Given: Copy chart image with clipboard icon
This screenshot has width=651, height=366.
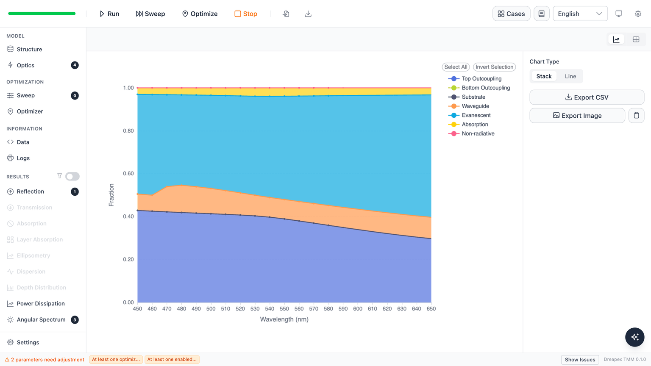Looking at the screenshot, I should click(x=636, y=115).
